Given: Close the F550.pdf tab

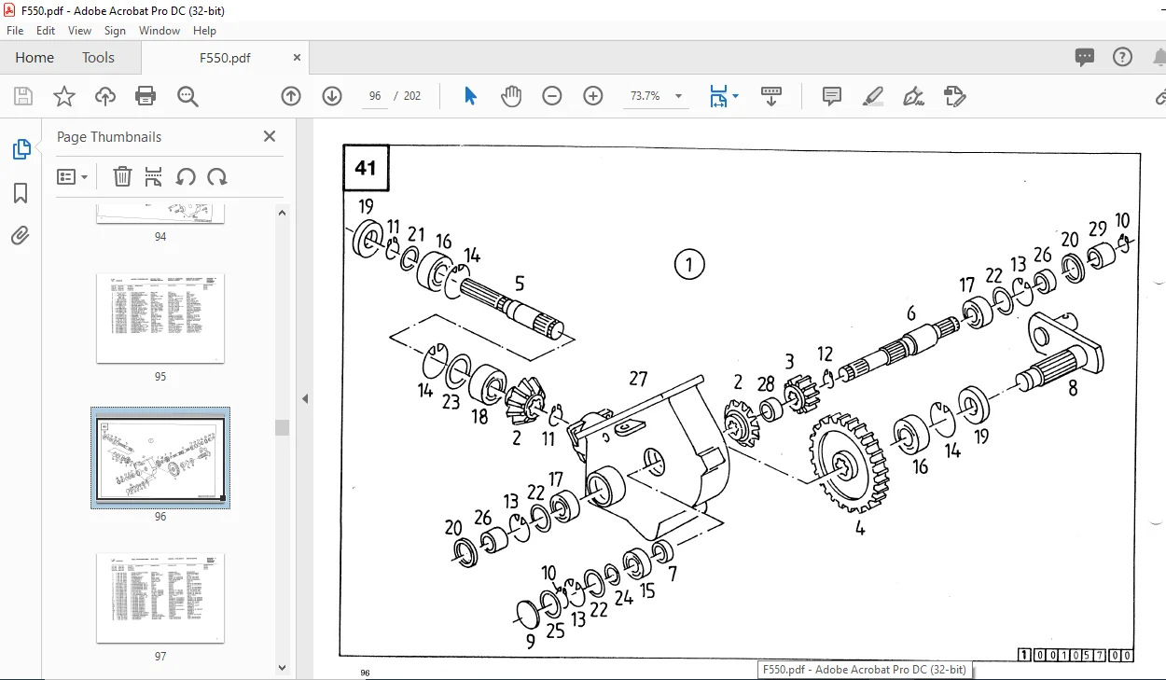Looking at the screenshot, I should coord(297,58).
